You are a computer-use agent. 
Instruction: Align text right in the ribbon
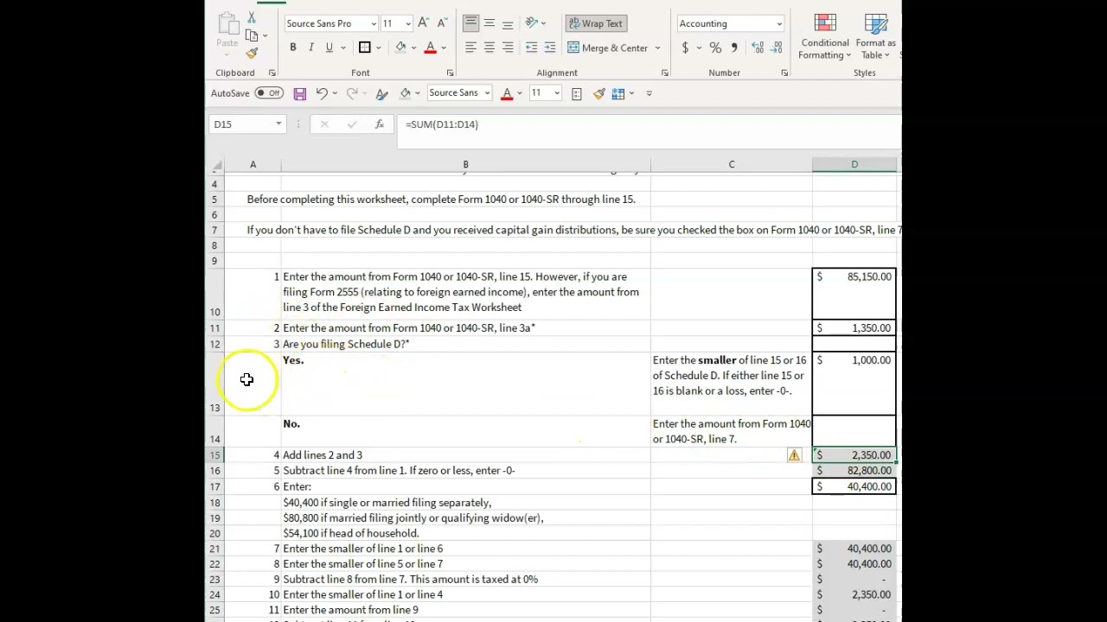[x=508, y=48]
